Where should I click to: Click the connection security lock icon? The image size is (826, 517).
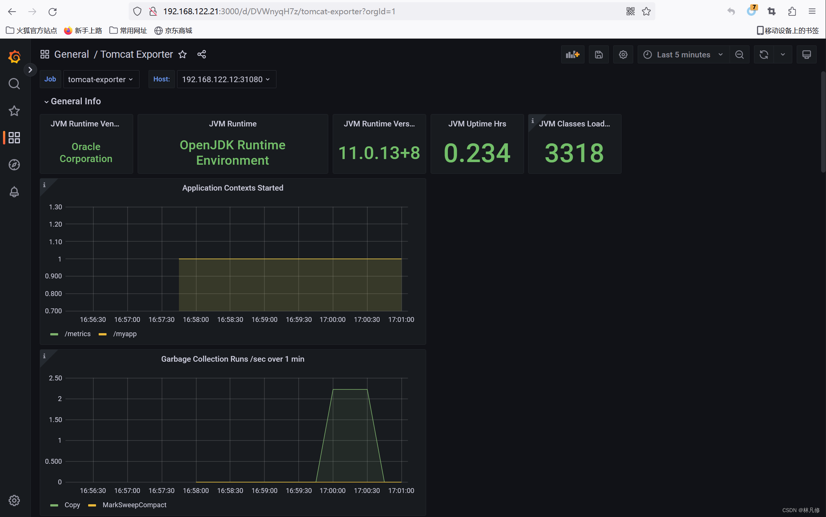coord(153,12)
